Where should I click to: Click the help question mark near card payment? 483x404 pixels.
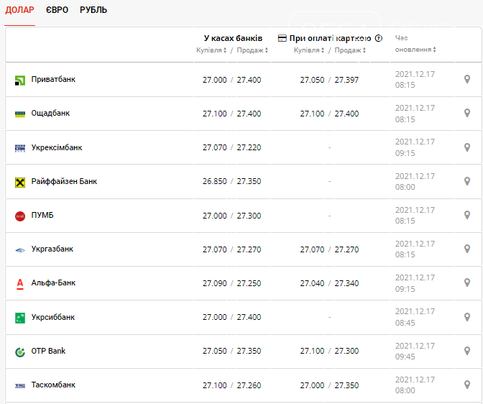(x=379, y=38)
